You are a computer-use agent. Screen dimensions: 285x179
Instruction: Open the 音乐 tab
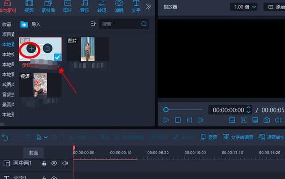pyautogui.click(x=85, y=7)
